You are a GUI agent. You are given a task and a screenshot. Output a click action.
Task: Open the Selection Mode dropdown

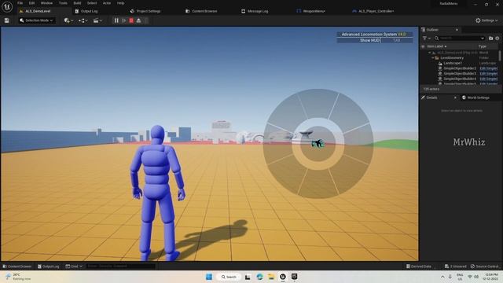click(x=36, y=20)
